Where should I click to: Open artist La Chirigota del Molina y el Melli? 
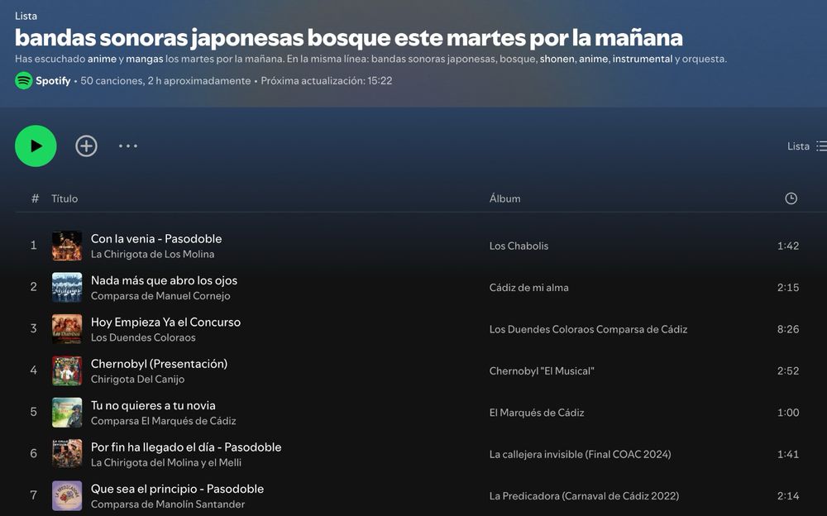point(166,462)
